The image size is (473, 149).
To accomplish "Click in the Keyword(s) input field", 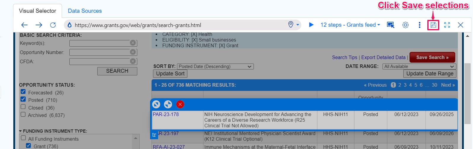I will (x=99, y=43).
